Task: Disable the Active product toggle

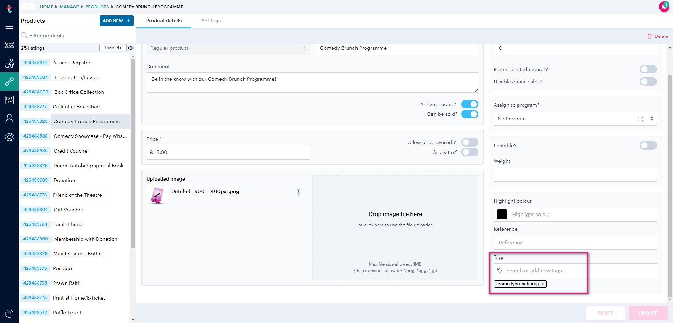Action: 470,104
